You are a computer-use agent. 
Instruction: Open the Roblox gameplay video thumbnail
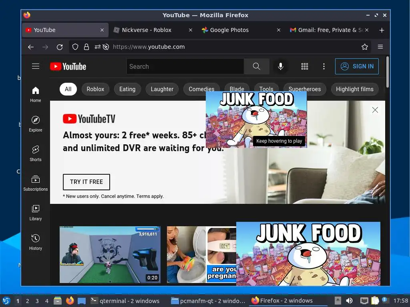[110, 255]
